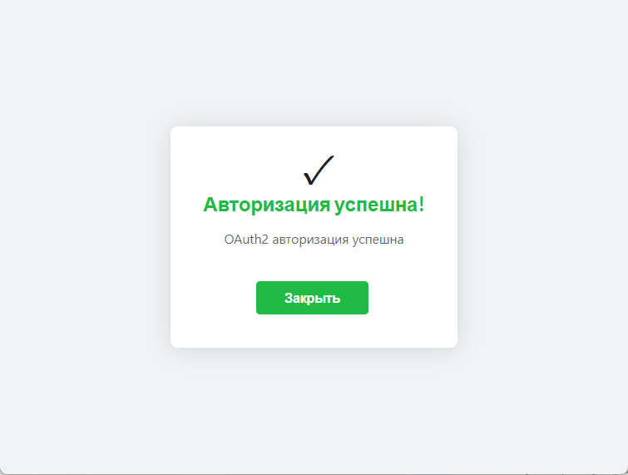628x475 pixels.
Task: Click the green Закрыть button
Action: click(312, 298)
